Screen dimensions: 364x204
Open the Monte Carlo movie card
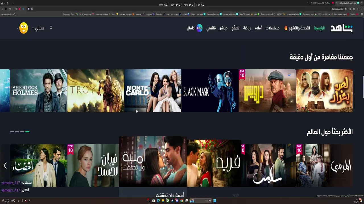coord(153,91)
